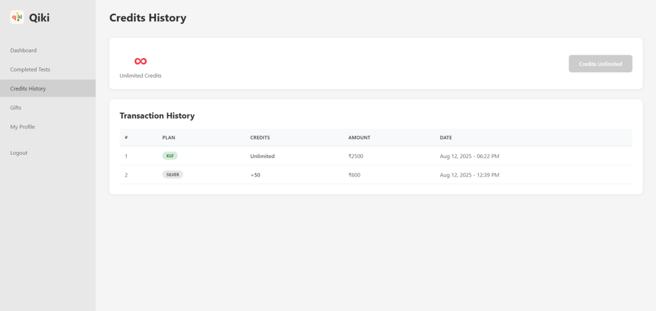The width and height of the screenshot is (656, 311).
Task: Click Logout in the sidebar
Action: point(19,153)
